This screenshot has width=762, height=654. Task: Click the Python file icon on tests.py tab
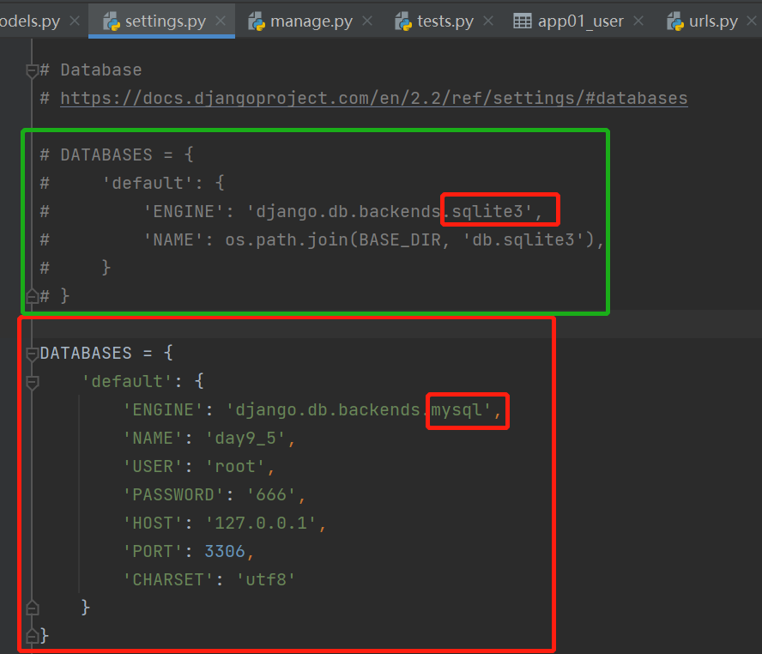403,21
